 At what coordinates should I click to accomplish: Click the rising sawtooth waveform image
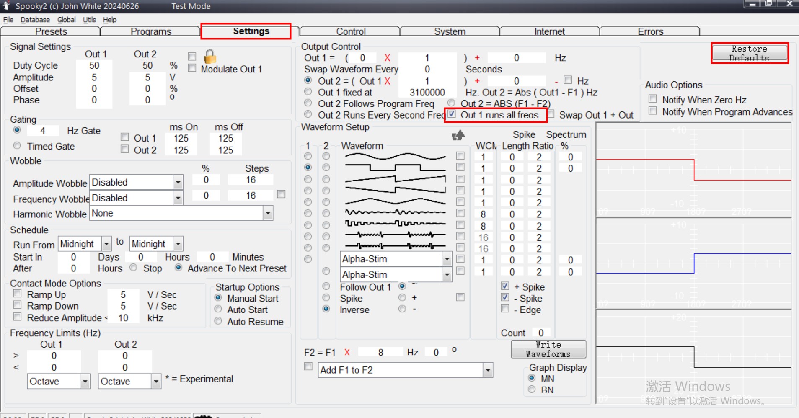click(x=395, y=179)
